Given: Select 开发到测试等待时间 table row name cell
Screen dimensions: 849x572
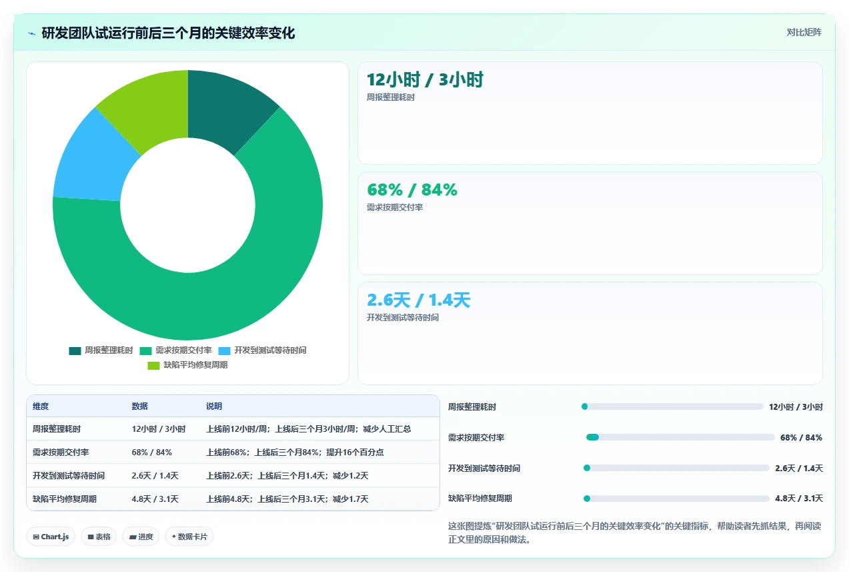Looking at the screenshot, I should point(69,476).
